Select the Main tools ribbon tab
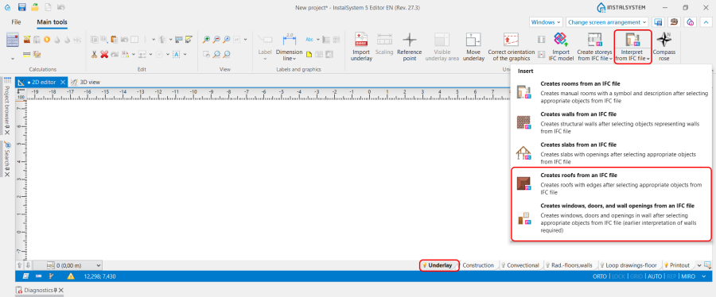The height and width of the screenshot is (297, 716). coord(52,22)
